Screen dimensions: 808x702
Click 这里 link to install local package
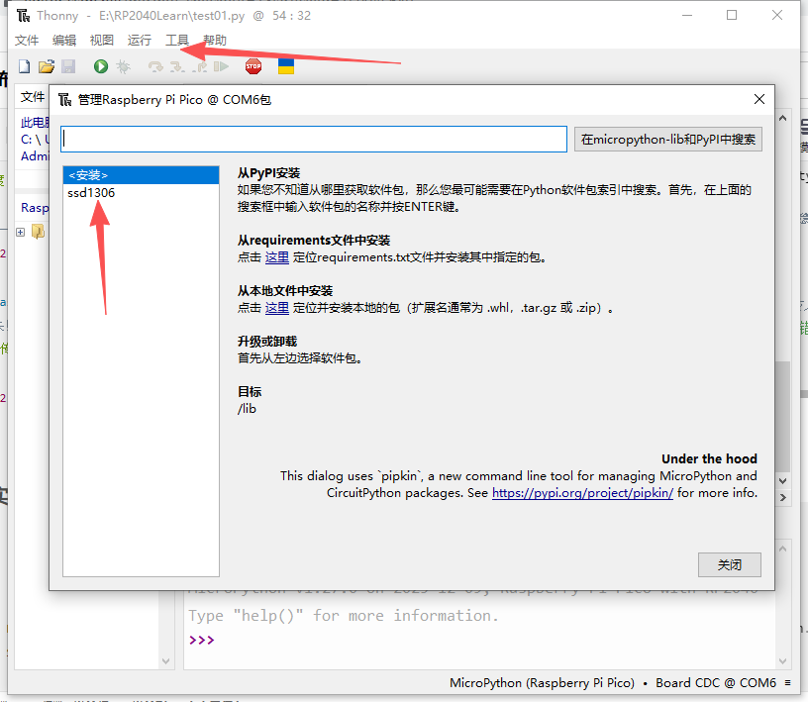click(x=276, y=308)
